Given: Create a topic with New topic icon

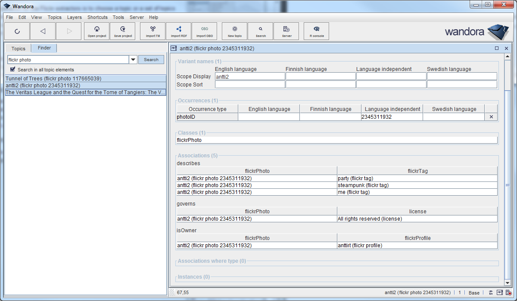Looking at the screenshot, I should click(x=235, y=31).
